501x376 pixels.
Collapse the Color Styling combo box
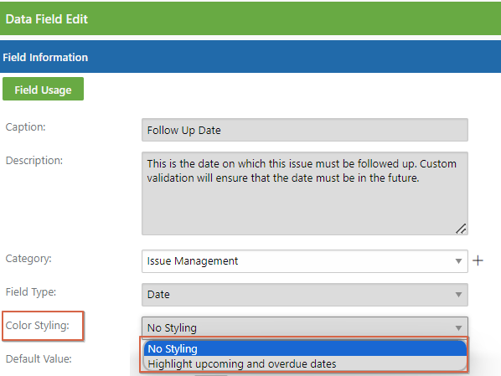pos(305,327)
